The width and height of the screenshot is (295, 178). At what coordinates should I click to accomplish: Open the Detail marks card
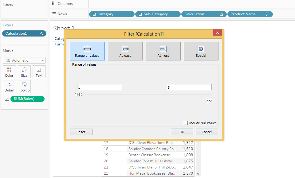[x=9, y=87]
